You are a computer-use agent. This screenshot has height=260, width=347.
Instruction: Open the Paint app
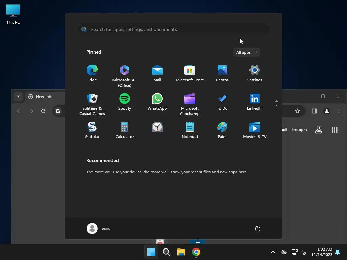click(x=222, y=130)
